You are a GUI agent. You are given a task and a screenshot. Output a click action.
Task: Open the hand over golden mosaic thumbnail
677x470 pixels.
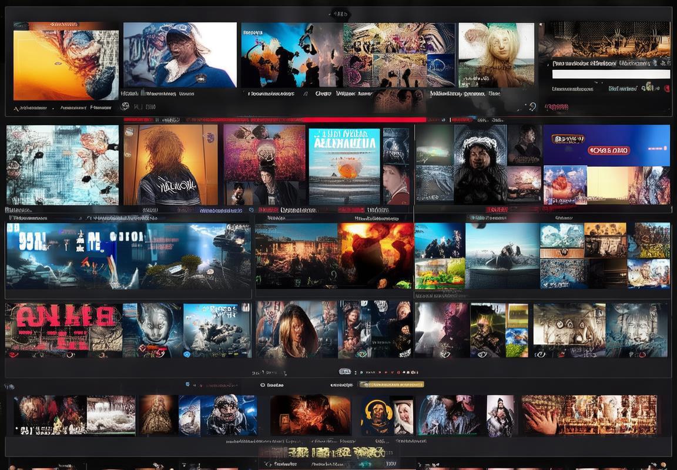click(x=589, y=415)
